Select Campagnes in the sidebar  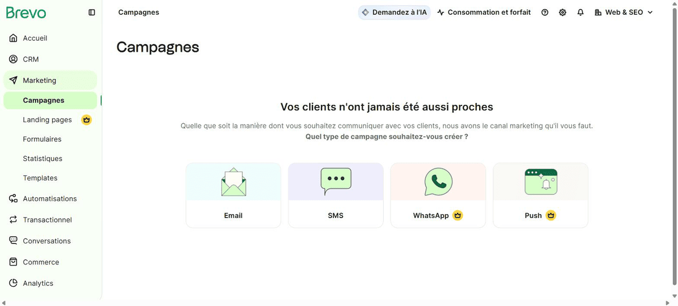[50, 100]
